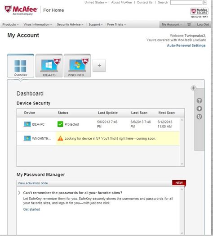
Task: Click the Welcome Twinpeaks2 text
Action: (x=188, y=36)
